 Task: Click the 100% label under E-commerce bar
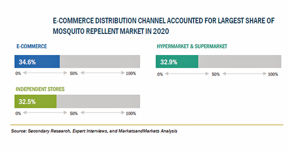coord(131,73)
